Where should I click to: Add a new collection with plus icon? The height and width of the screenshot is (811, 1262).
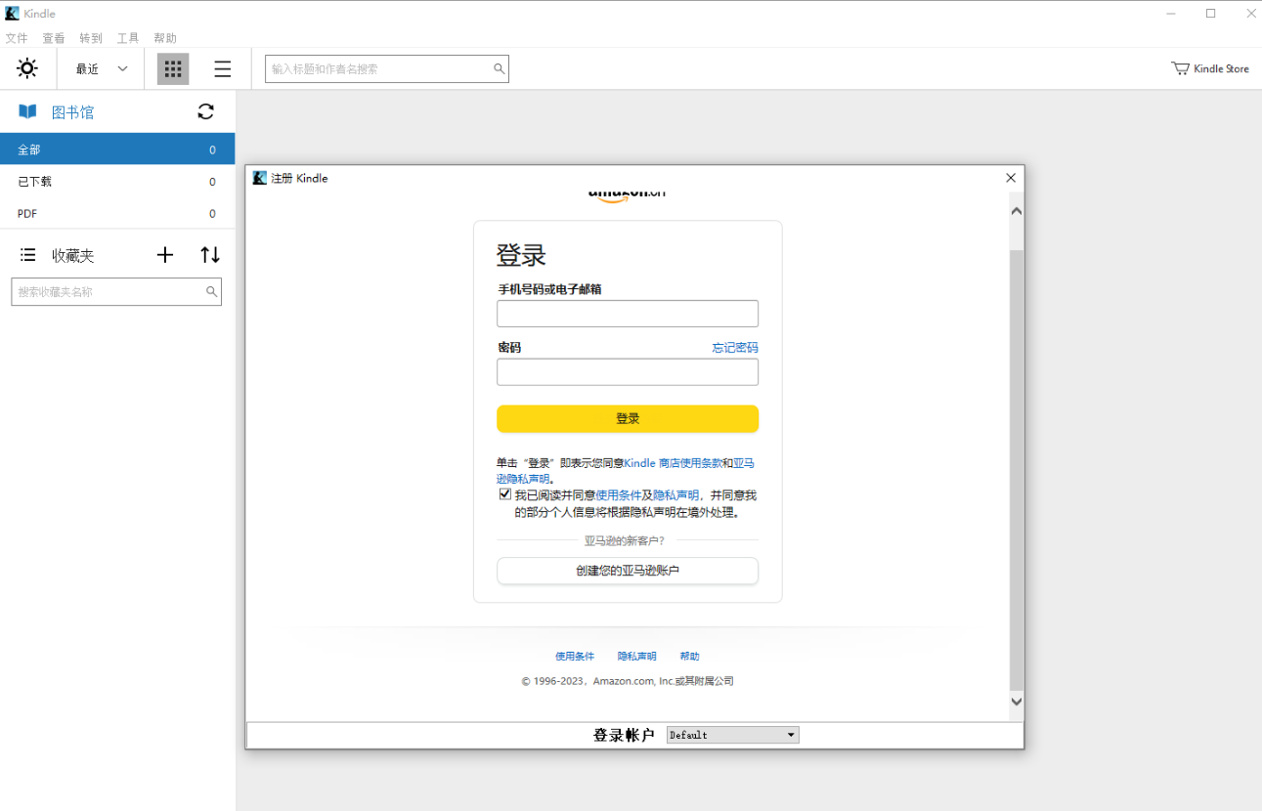[x=165, y=255]
